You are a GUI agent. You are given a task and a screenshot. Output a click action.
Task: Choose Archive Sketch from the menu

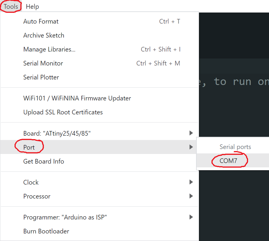[44, 36]
